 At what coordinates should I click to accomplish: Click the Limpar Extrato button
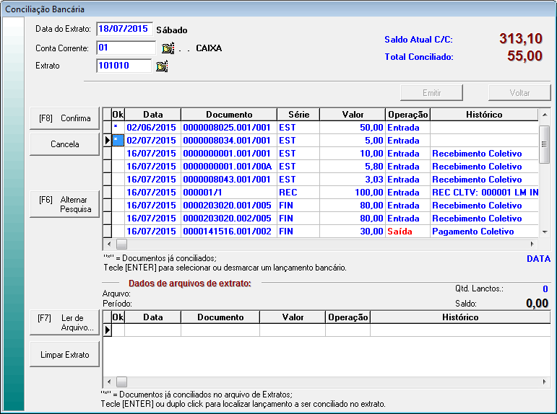pyautogui.click(x=64, y=354)
